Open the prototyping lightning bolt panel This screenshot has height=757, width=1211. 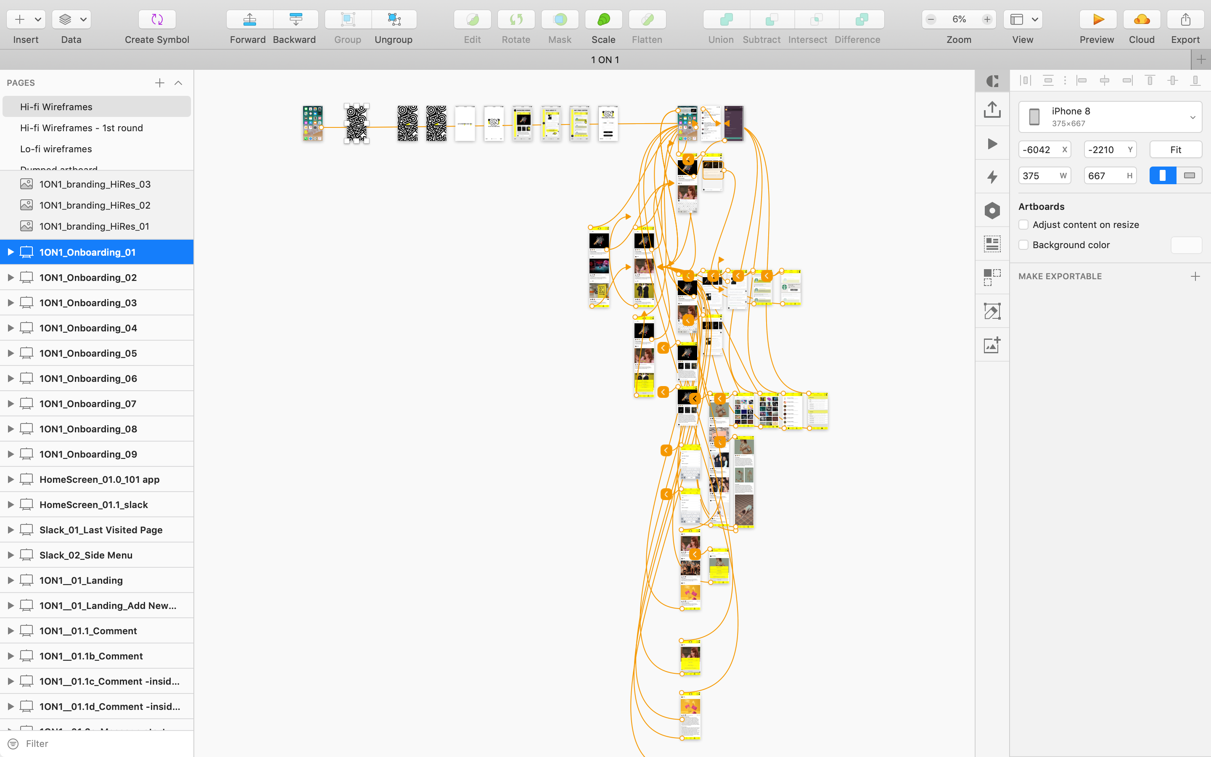click(x=992, y=177)
